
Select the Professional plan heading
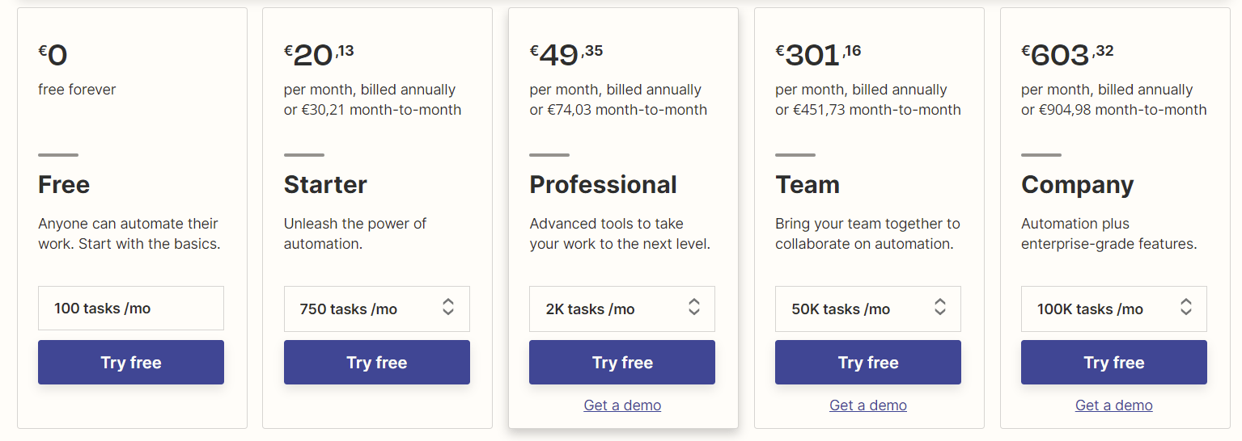click(x=604, y=185)
